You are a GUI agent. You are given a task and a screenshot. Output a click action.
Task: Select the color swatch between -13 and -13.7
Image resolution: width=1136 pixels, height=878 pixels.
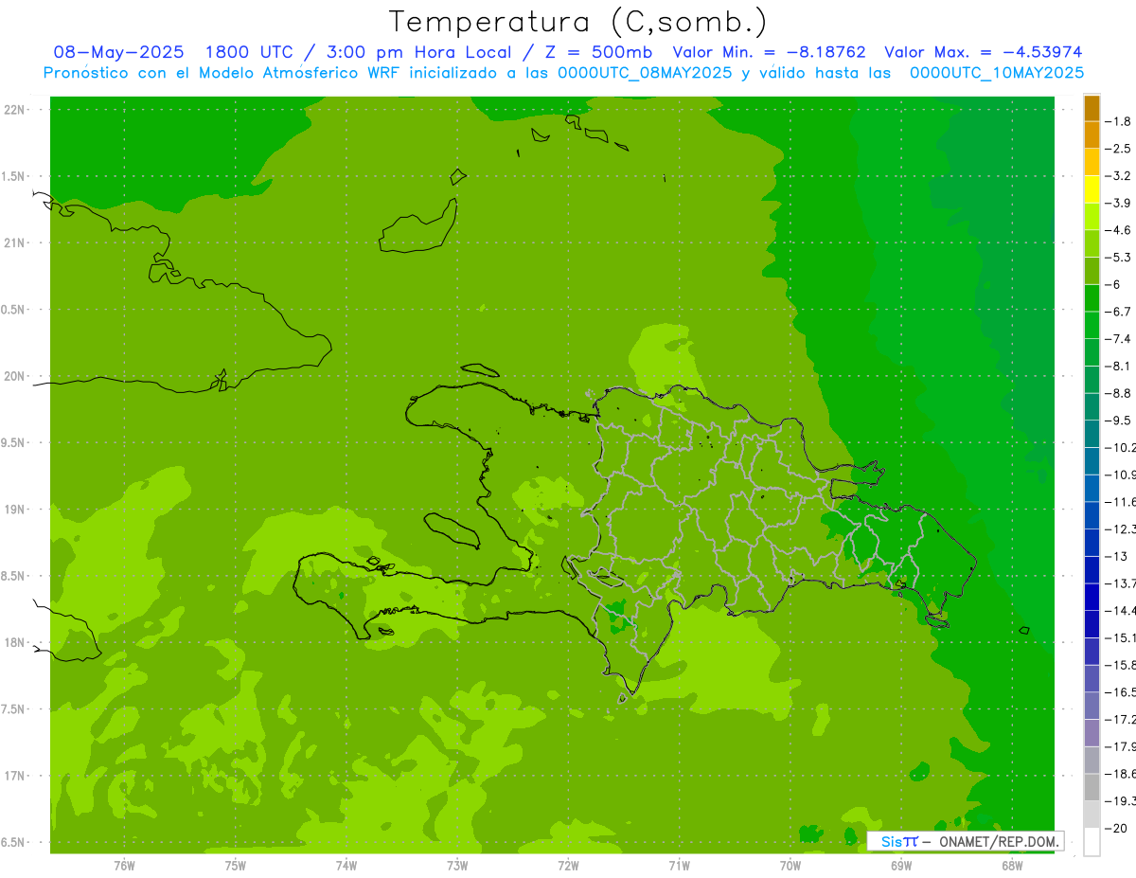(x=1092, y=570)
